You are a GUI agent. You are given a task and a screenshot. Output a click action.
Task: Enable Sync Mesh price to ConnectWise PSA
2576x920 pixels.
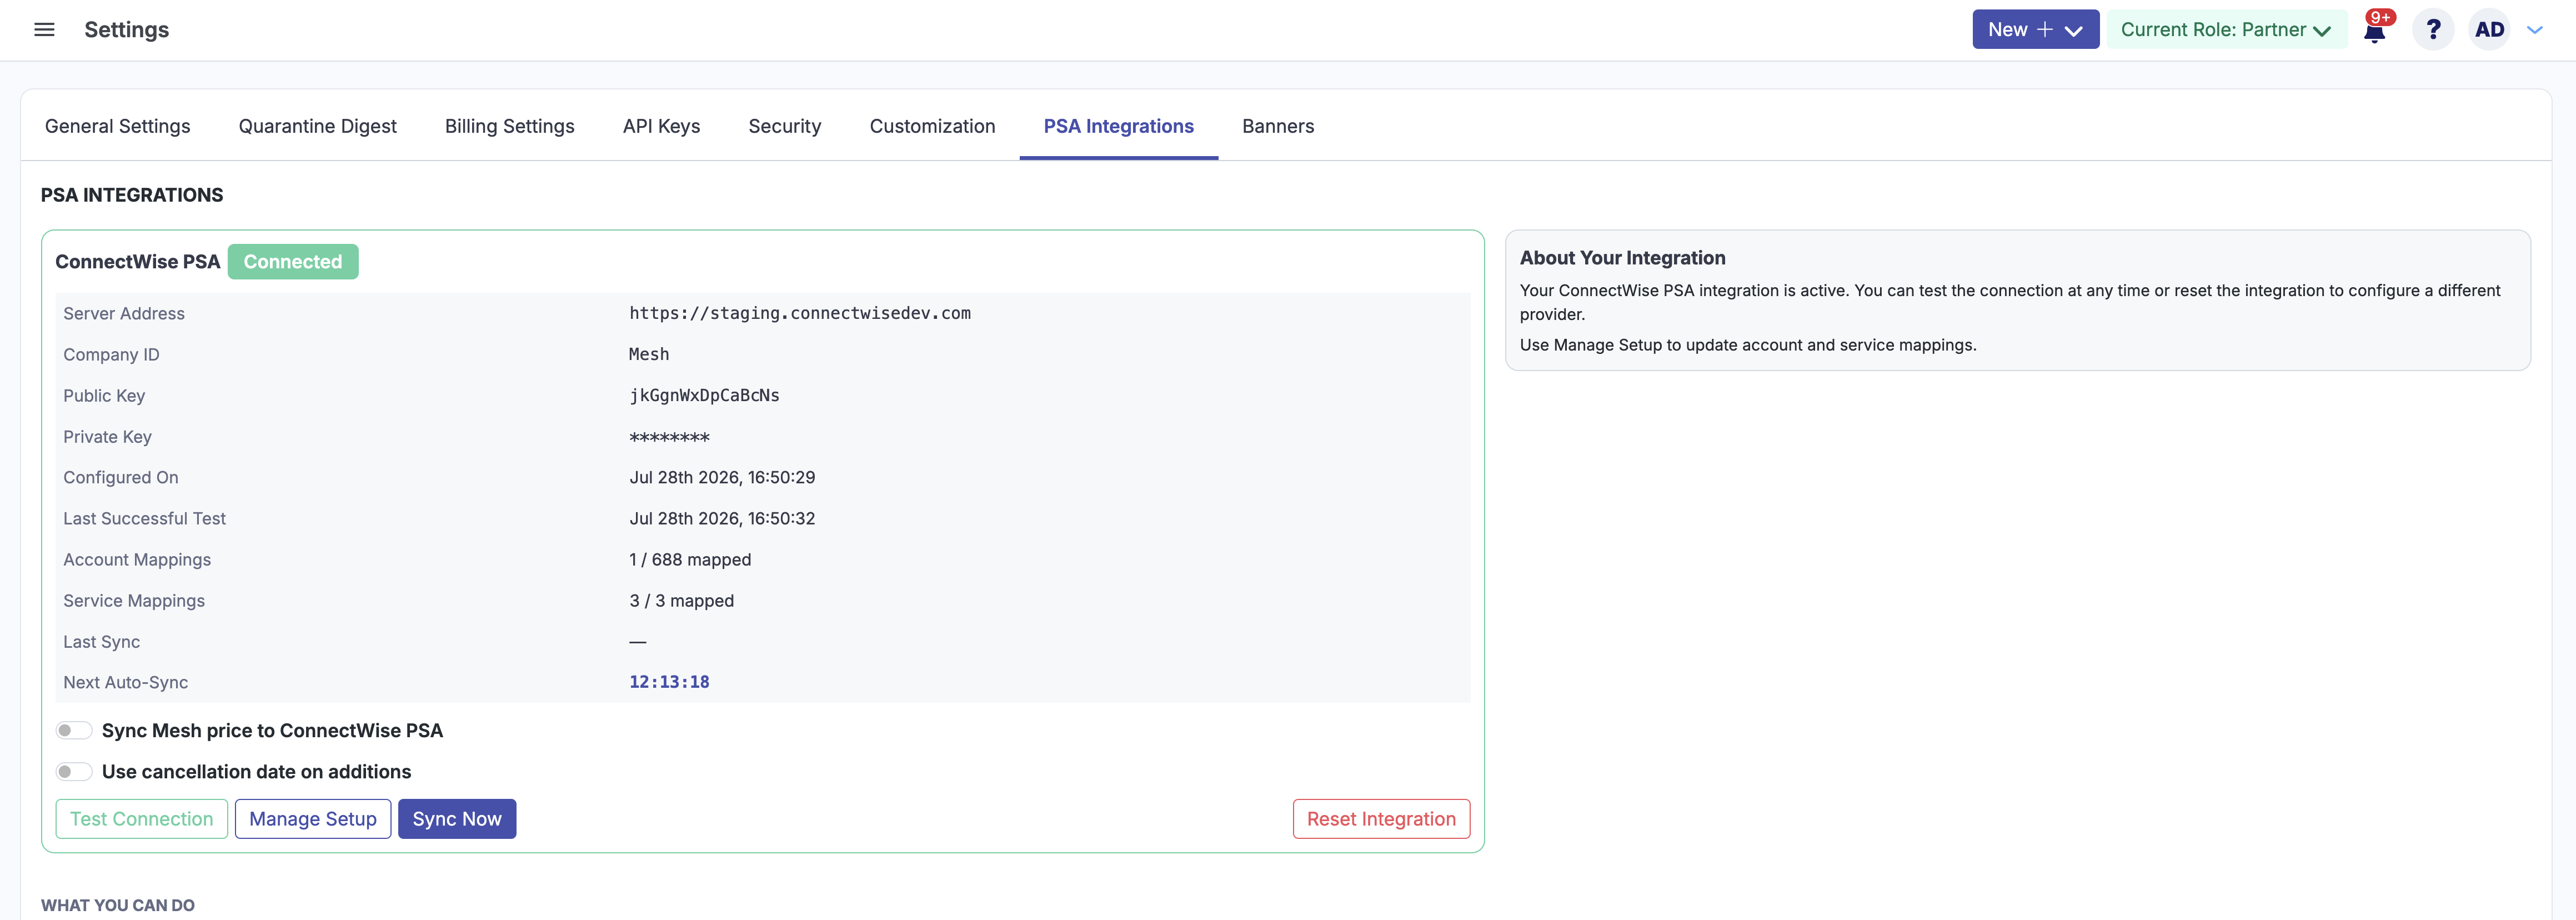(74, 731)
